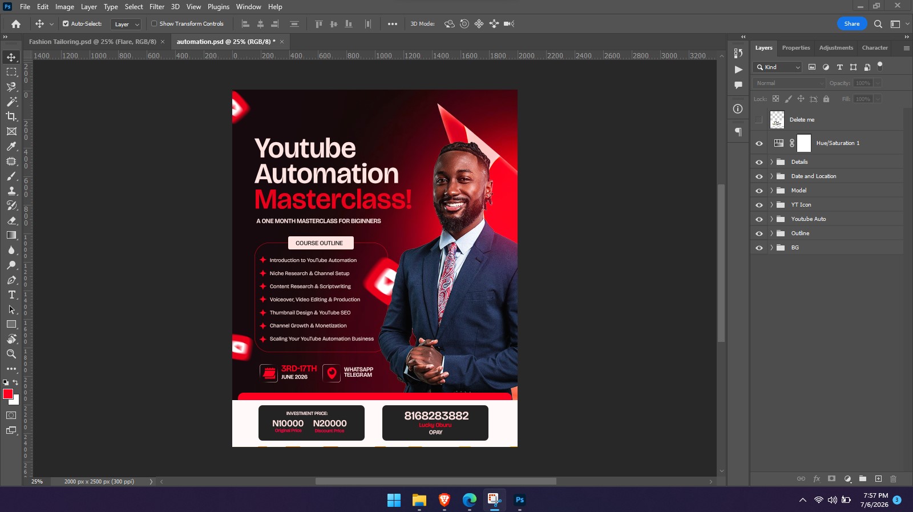Screen dimensions: 913x512
Task: Open the Filter menu
Action: coord(157,7)
